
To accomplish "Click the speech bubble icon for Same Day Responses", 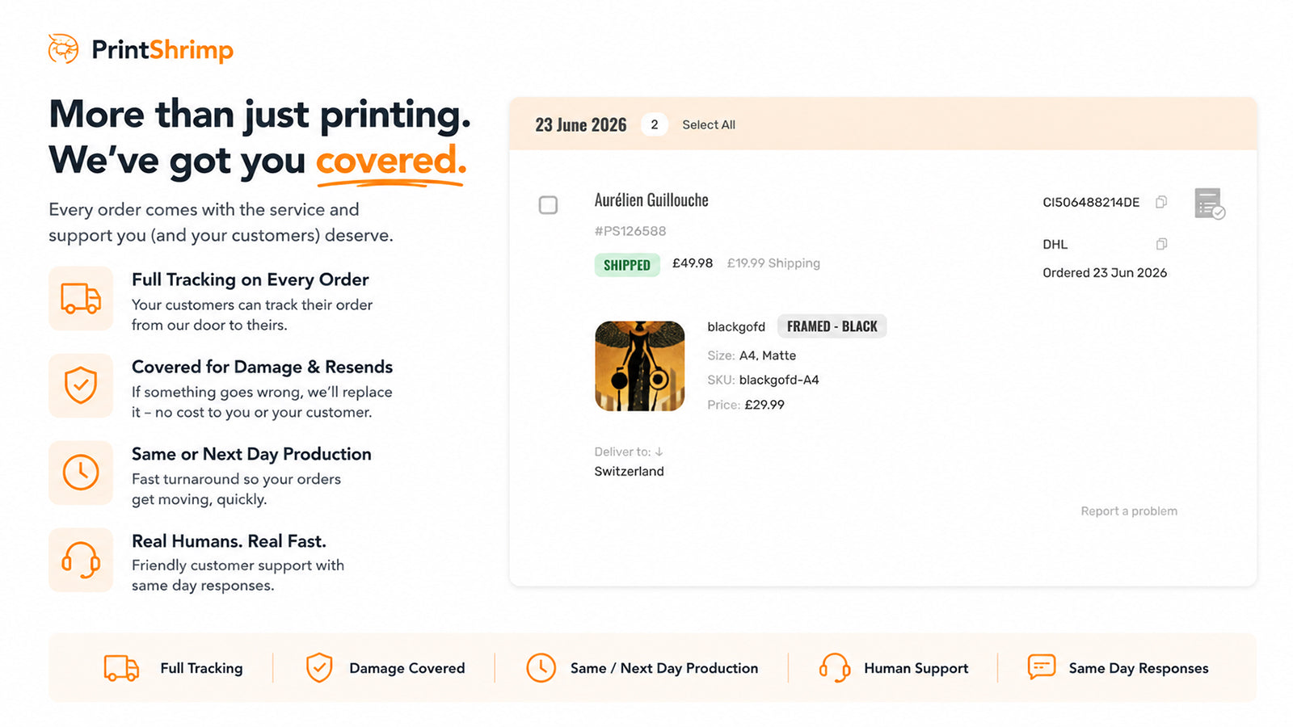I will 1042,667.
